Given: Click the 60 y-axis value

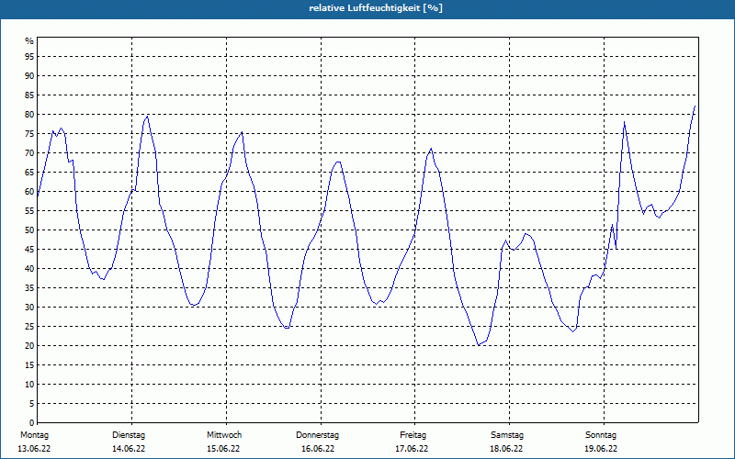Looking at the screenshot, I should tap(29, 191).
